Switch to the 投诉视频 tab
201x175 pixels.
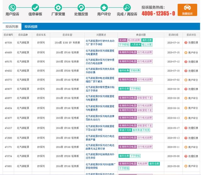(31, 27)
